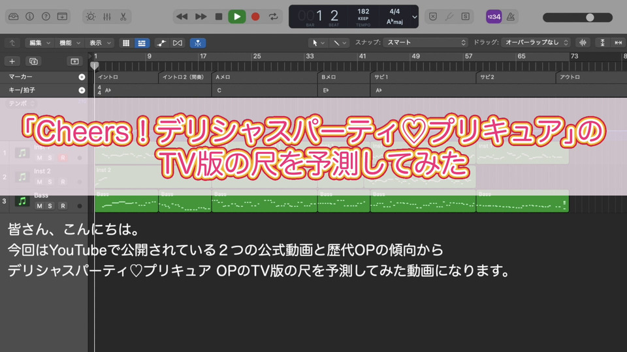Image resolution: width=627 pixels, height=352 pixels.
Task: Fast forward the playhead
Action: [201, 16]
